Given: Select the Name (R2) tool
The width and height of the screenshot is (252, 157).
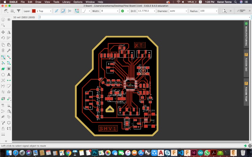Looking at the screenshot, I should (3, 105).
